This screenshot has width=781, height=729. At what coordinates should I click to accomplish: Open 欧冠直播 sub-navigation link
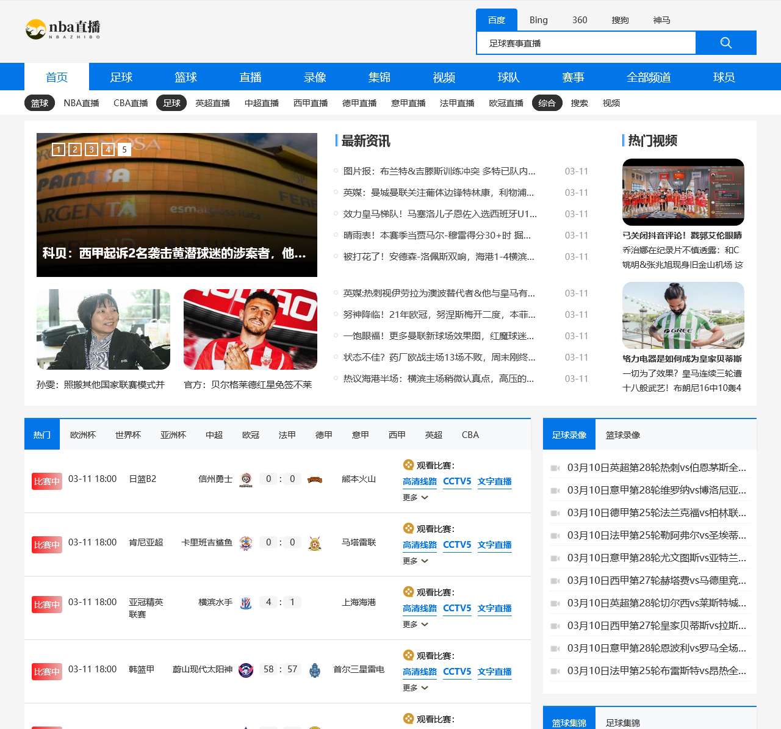pyautogui.click(x=506, y=103)
